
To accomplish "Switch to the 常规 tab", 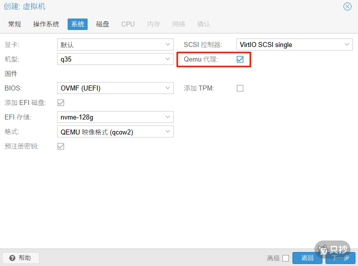I will (15, 24).
